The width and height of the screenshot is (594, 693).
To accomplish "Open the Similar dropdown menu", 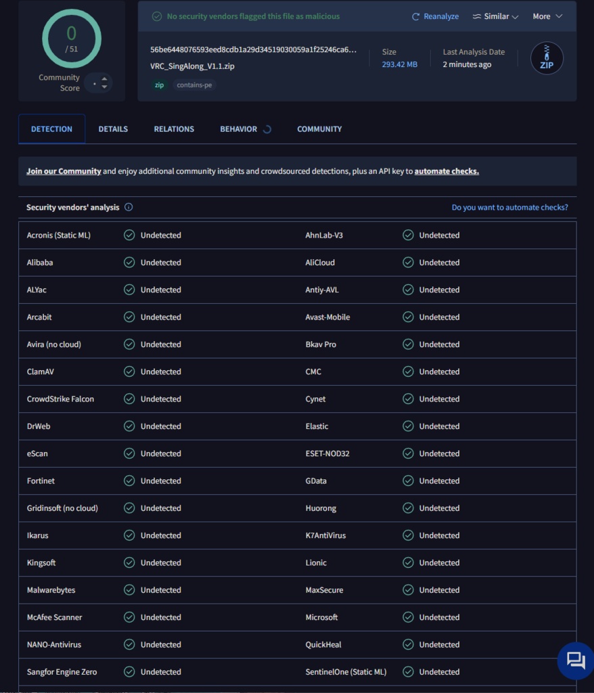I will (x=495, y=16).
